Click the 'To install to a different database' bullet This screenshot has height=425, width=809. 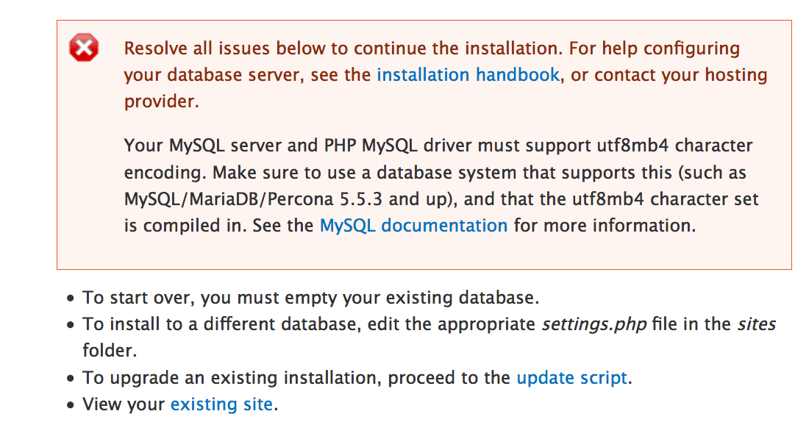click(430, 337)
